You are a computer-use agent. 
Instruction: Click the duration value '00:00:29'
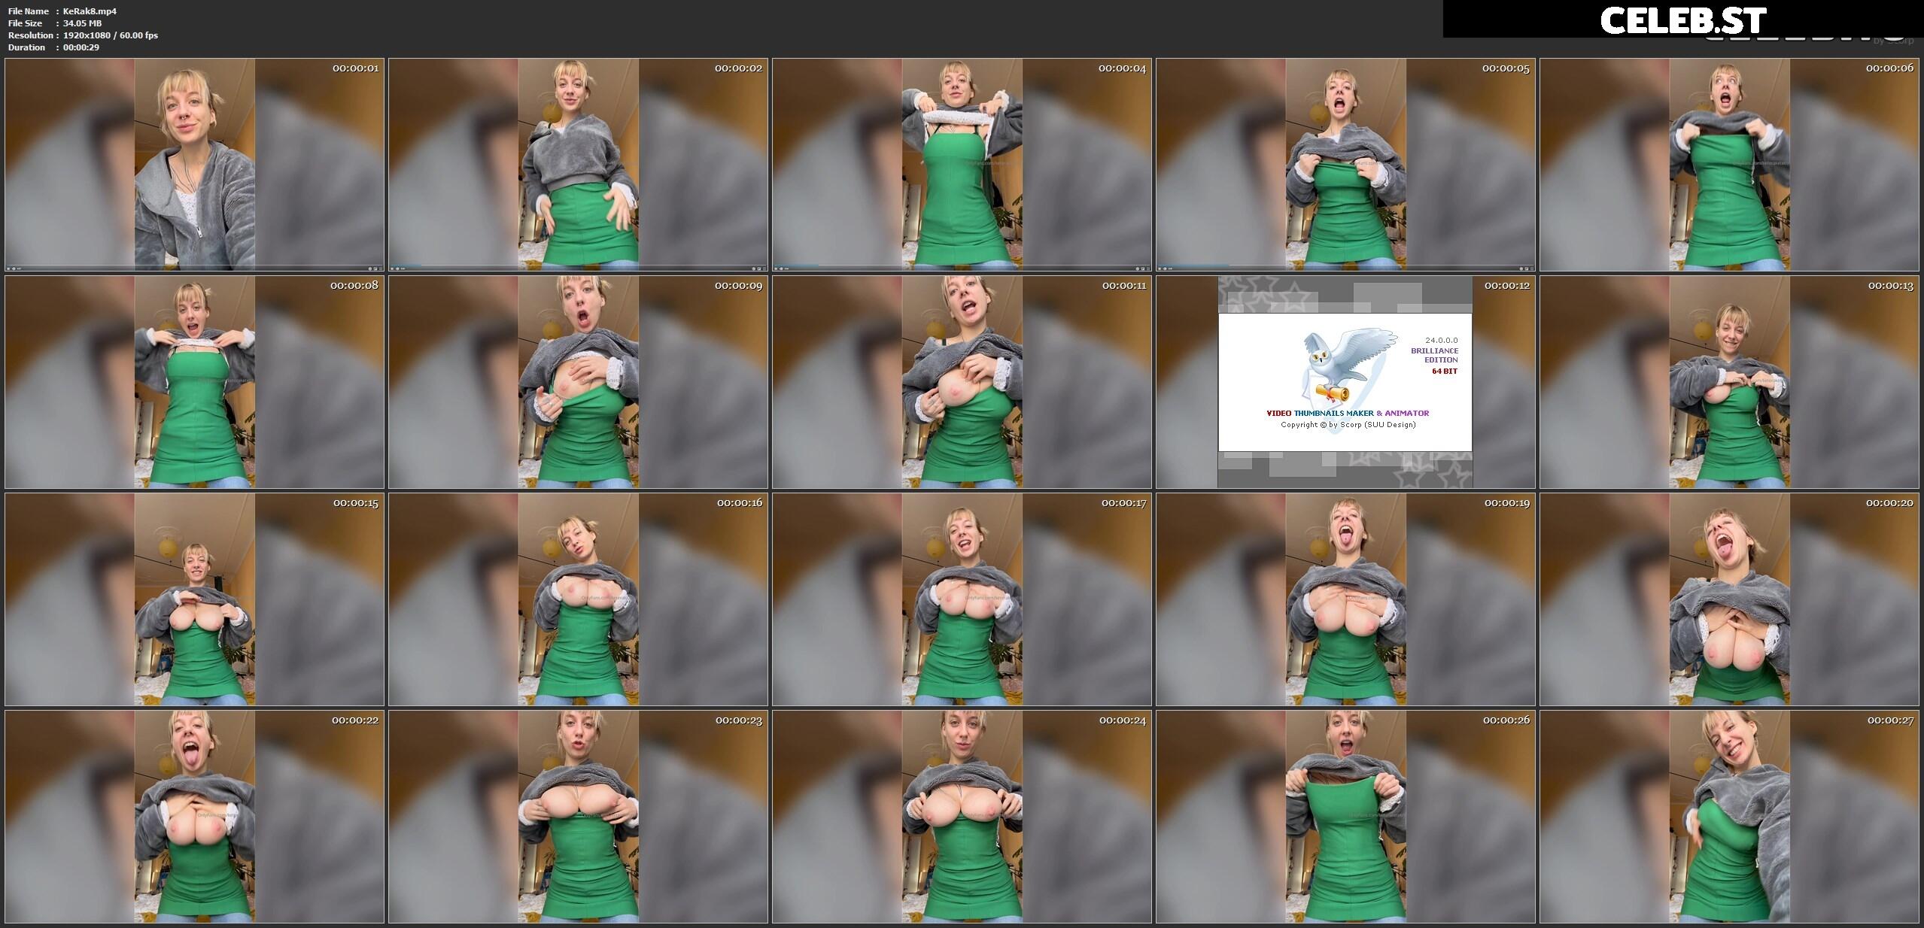pos(81,47)
